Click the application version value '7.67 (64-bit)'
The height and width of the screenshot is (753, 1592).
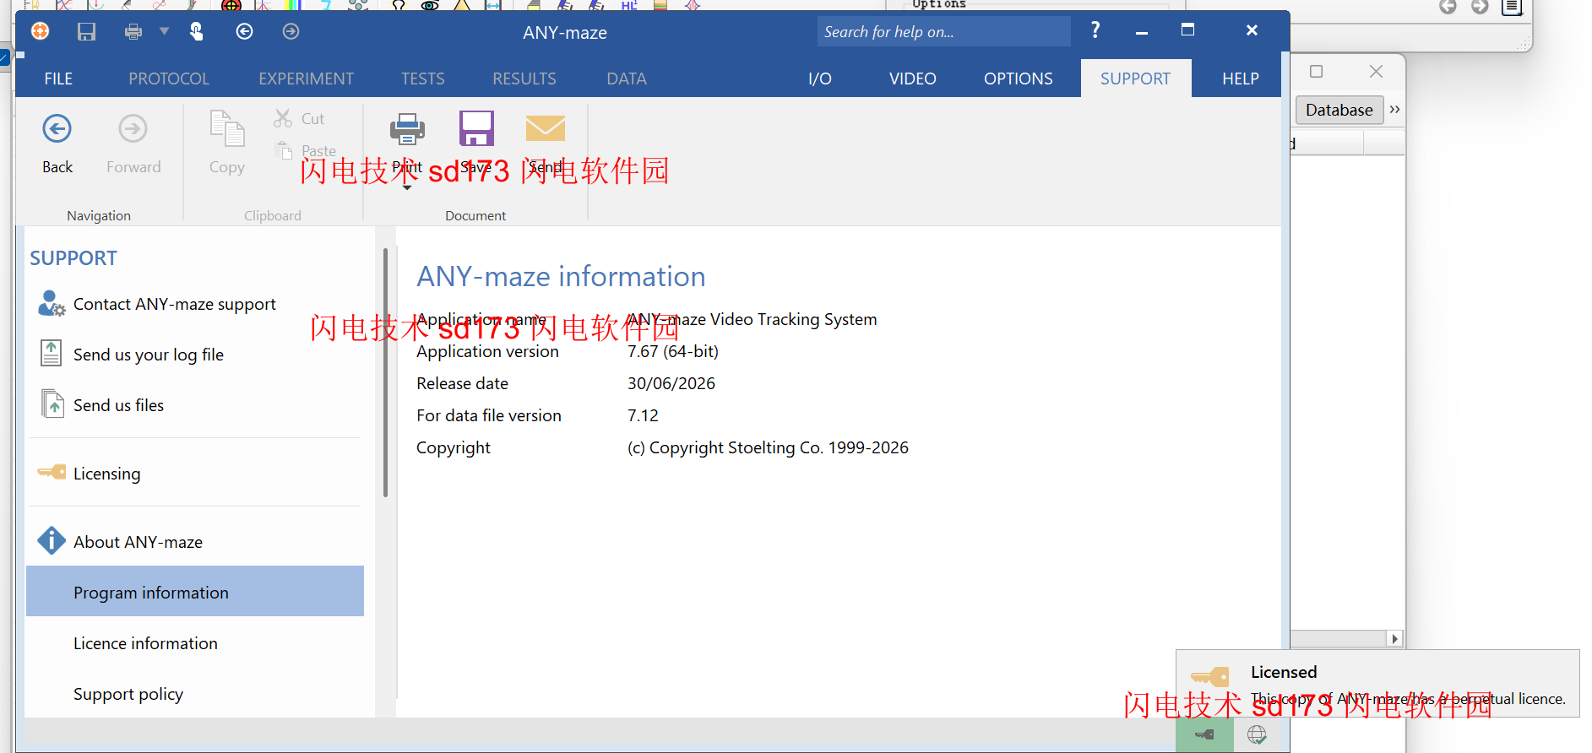(673, 351)
